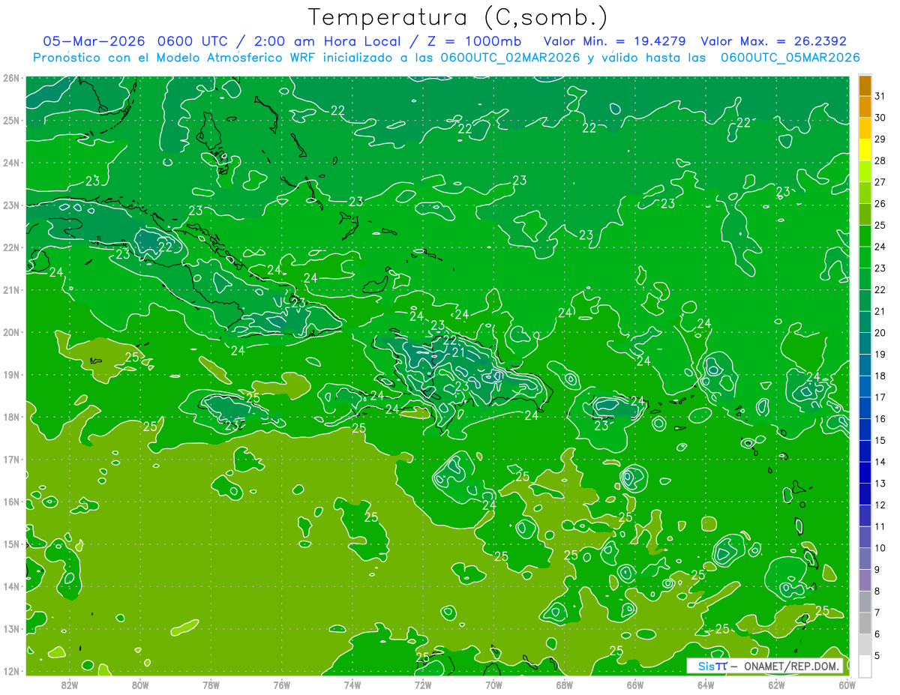Image resolution: width=900 pixels, height=695 pixels.
Task: Click longitude axis label "72W"
Action: pos(423,685)
